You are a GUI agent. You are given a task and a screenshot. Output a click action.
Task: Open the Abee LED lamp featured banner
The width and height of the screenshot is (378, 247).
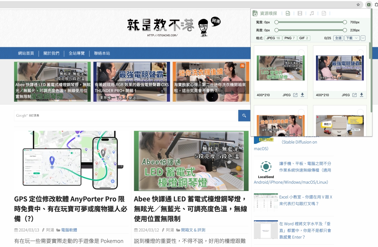(52, 81)
